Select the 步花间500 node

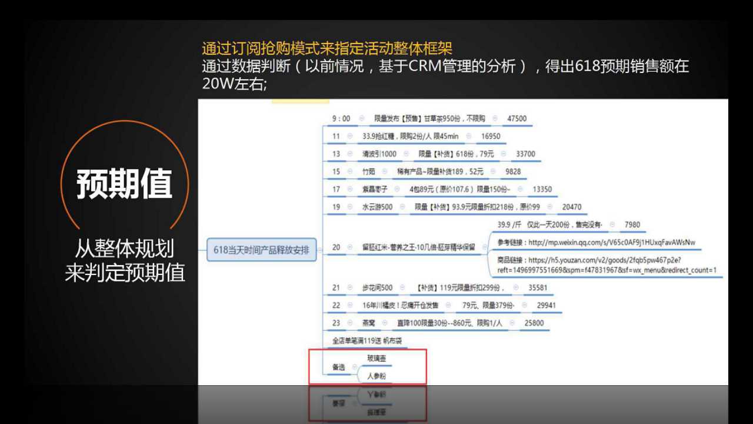pos(378,288)
